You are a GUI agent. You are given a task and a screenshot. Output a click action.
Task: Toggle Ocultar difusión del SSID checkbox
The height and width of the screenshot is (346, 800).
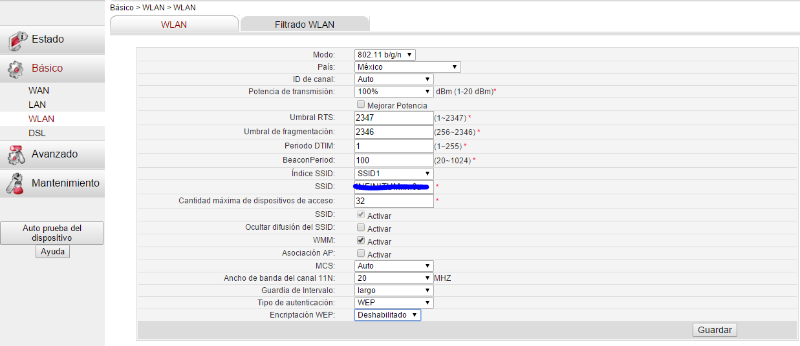point(361,228)
